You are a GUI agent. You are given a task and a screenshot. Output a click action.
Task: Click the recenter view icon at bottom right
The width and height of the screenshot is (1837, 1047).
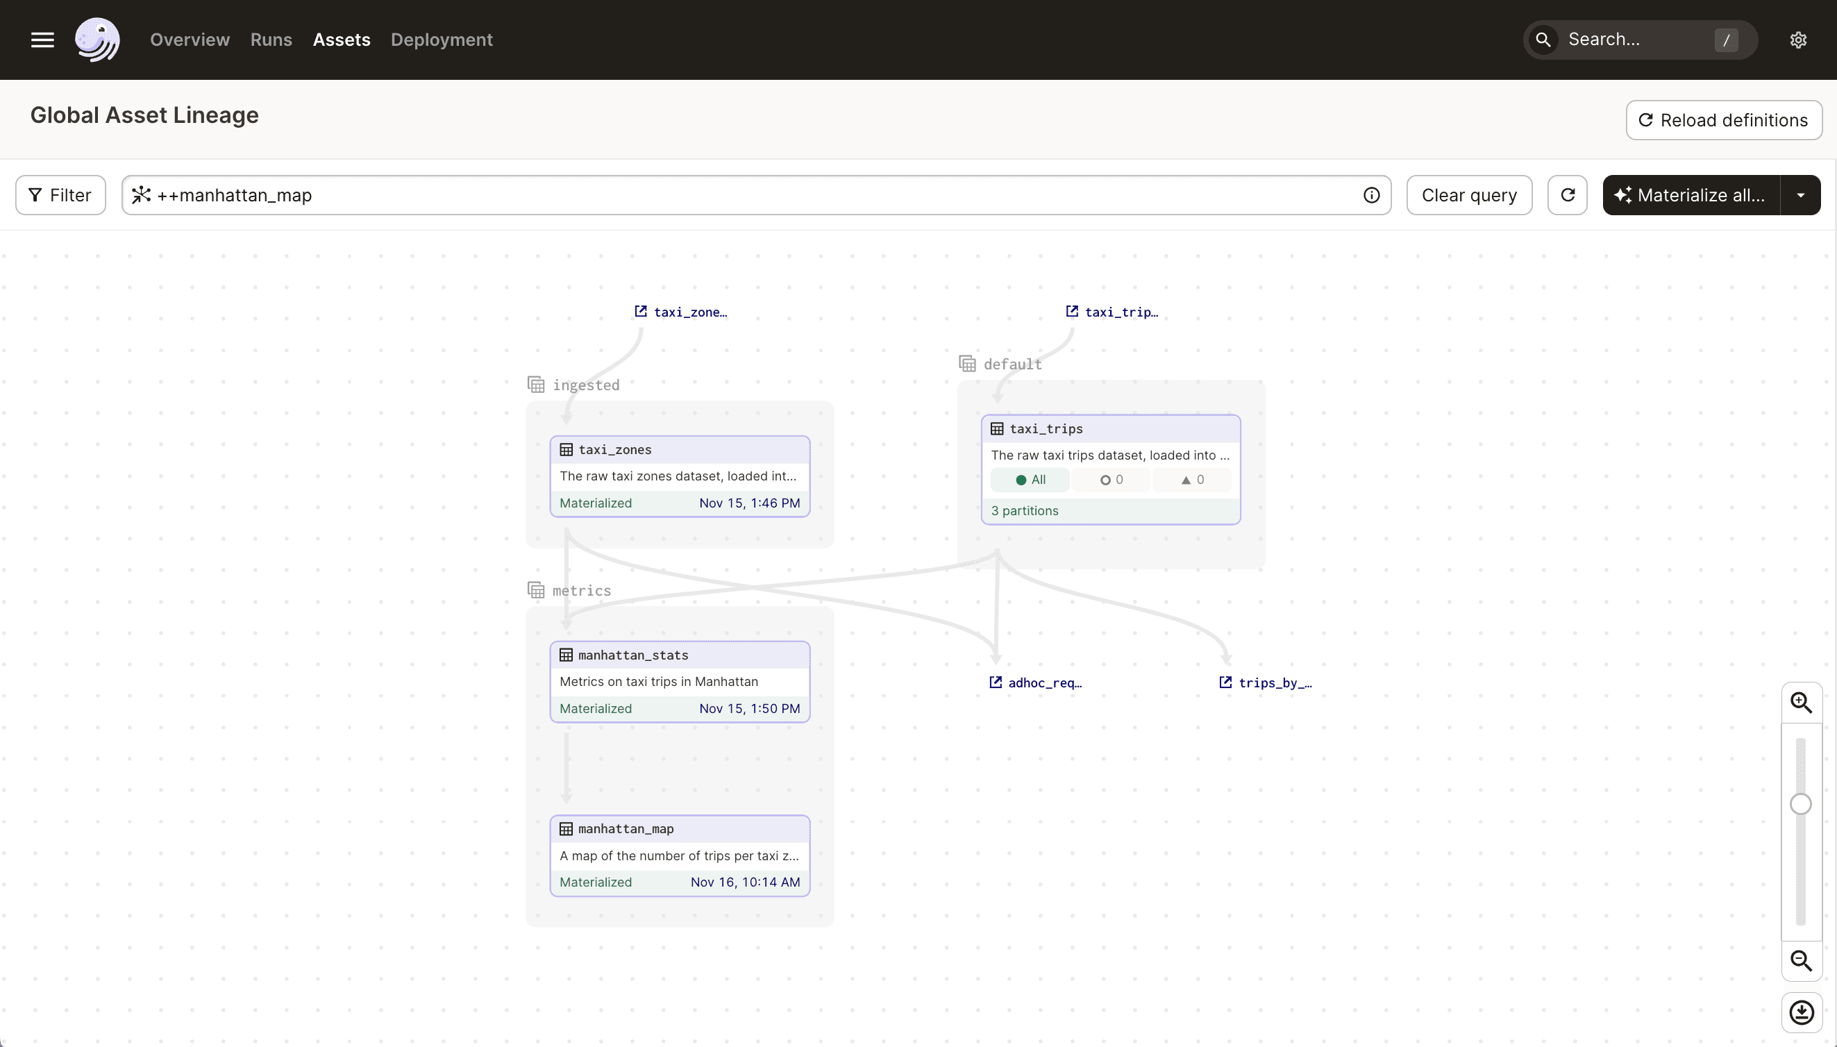coord(1802,1012)
